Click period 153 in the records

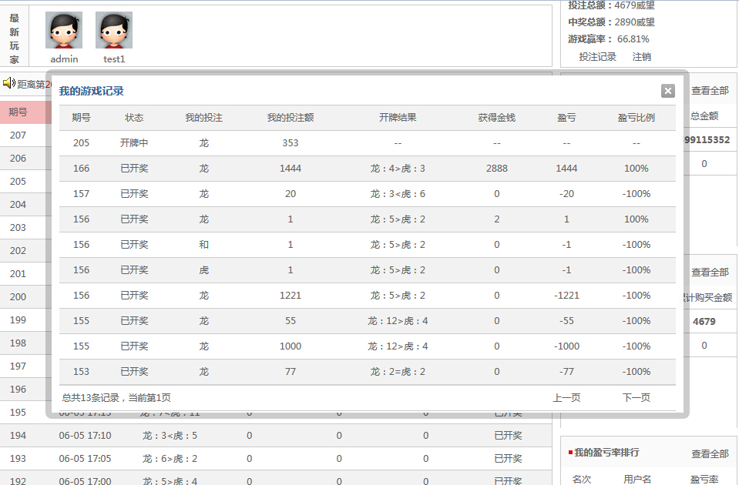point(81,372)
